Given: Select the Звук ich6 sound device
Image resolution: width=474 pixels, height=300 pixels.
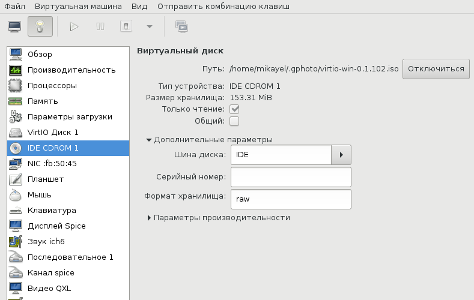Looking at the screenshot, I should [x=46, y=241].
